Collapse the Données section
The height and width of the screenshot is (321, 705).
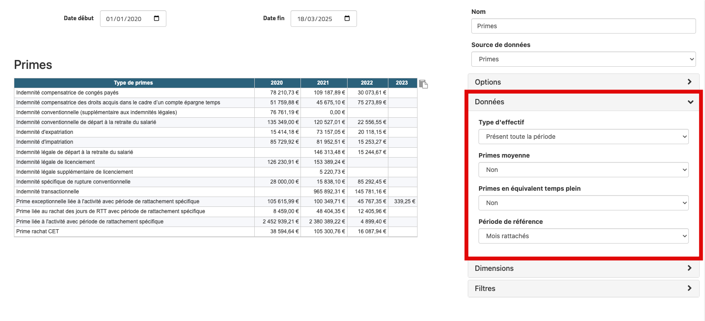coord(583,102)
